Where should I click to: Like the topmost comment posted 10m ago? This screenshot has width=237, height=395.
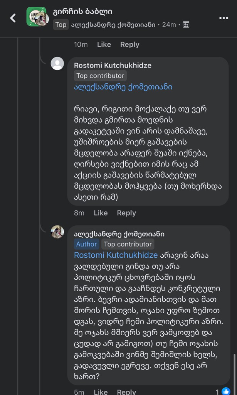click(x=104, y=44)
